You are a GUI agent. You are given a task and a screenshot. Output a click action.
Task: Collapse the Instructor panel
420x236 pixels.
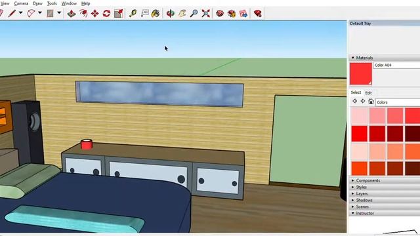click(x=353, y=213)
